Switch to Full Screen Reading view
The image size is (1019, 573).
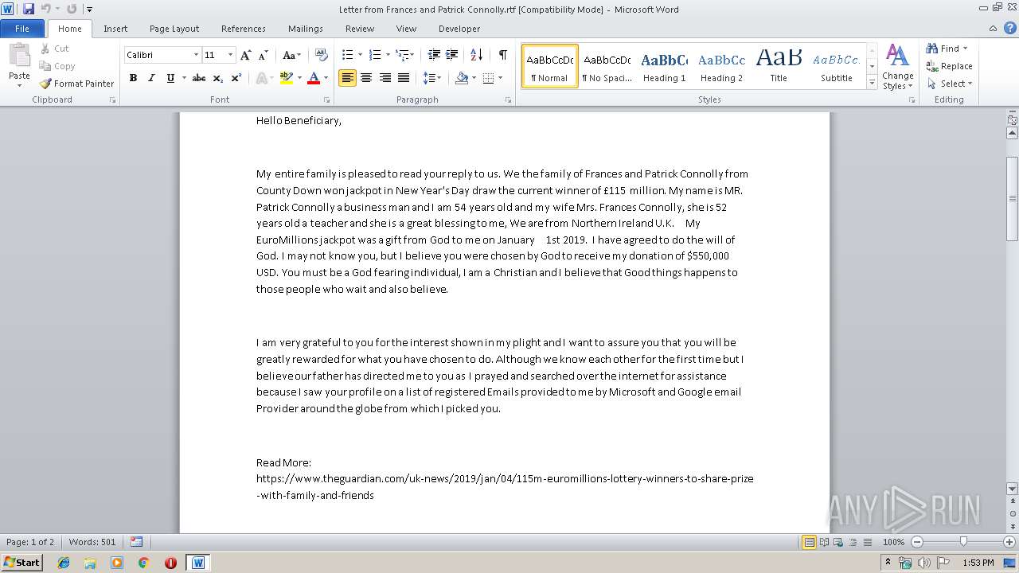[x=822, y=542]
